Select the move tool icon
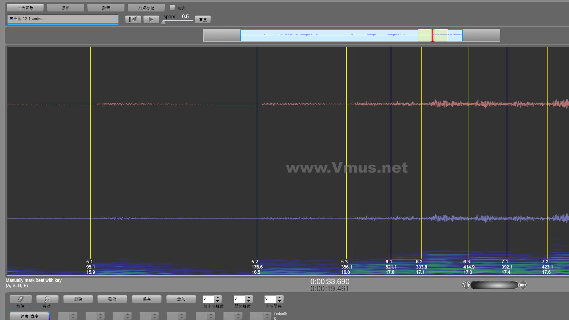Image resolution: width=569 pixels, height=320 pixels. click(x=47, y=299)
